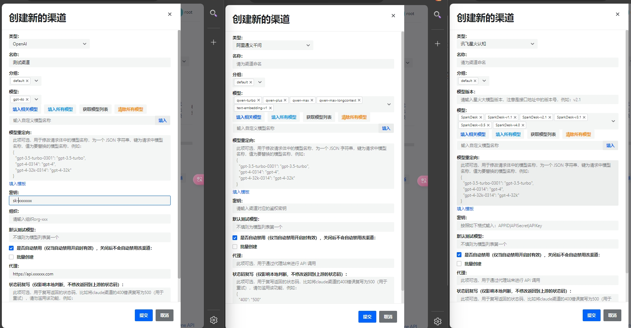Open the 类型 dropdown showing 讯飞星火认知
Viewport: 631px width, 328px height.
pos(497,44)
